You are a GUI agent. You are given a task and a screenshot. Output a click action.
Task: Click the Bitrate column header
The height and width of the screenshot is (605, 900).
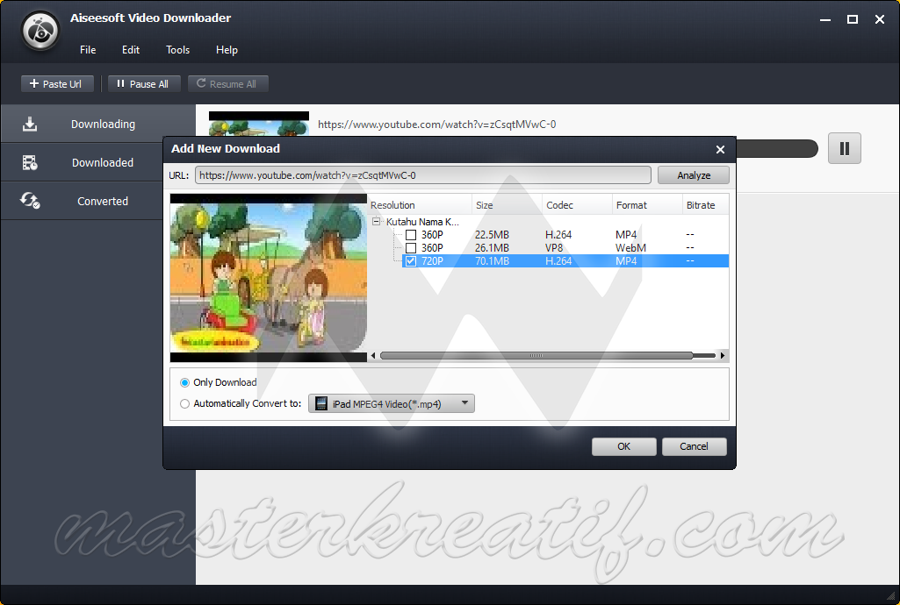click(705, 205)
